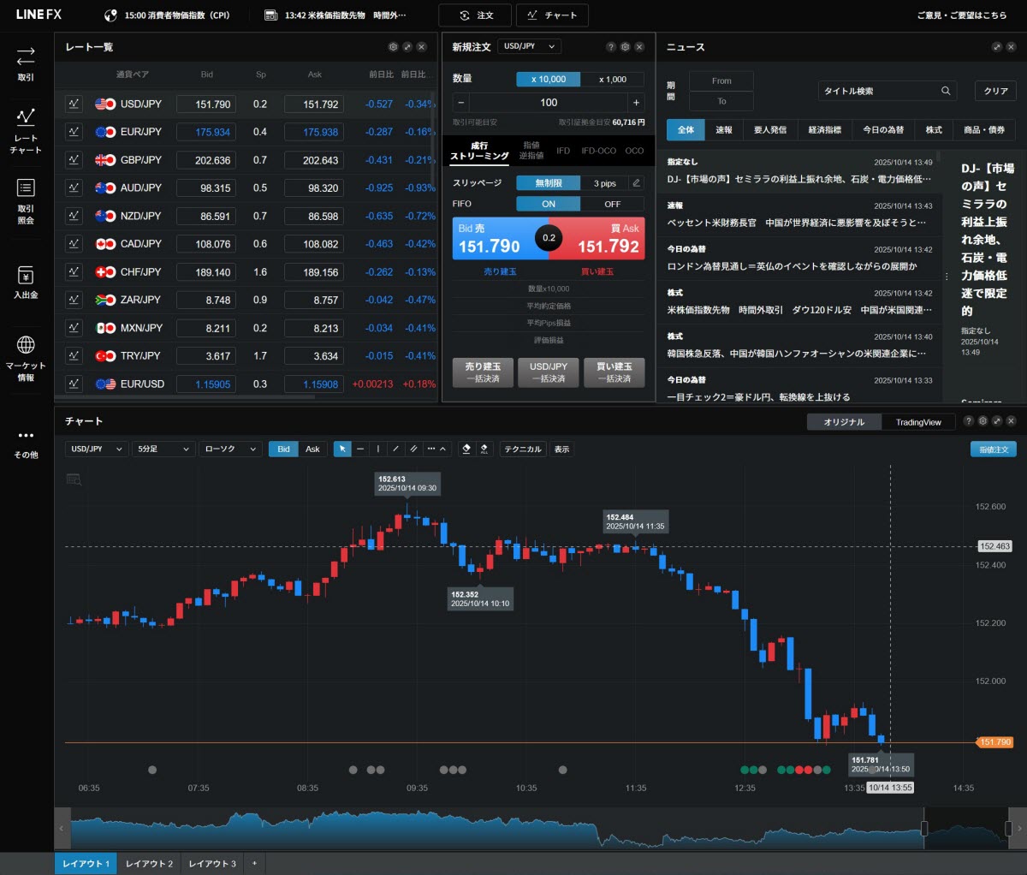Select the parallel channel line drawing tool
Viewport: 1027px width, 875px height.
[413, 449]
